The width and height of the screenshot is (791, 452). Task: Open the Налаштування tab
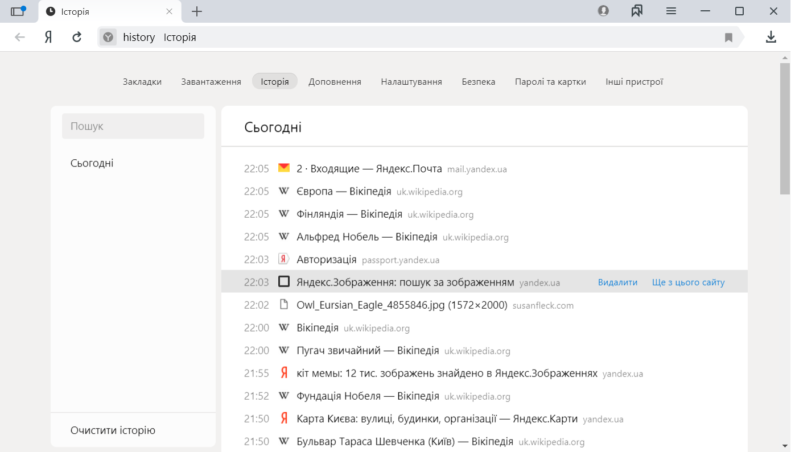[411, 81]
